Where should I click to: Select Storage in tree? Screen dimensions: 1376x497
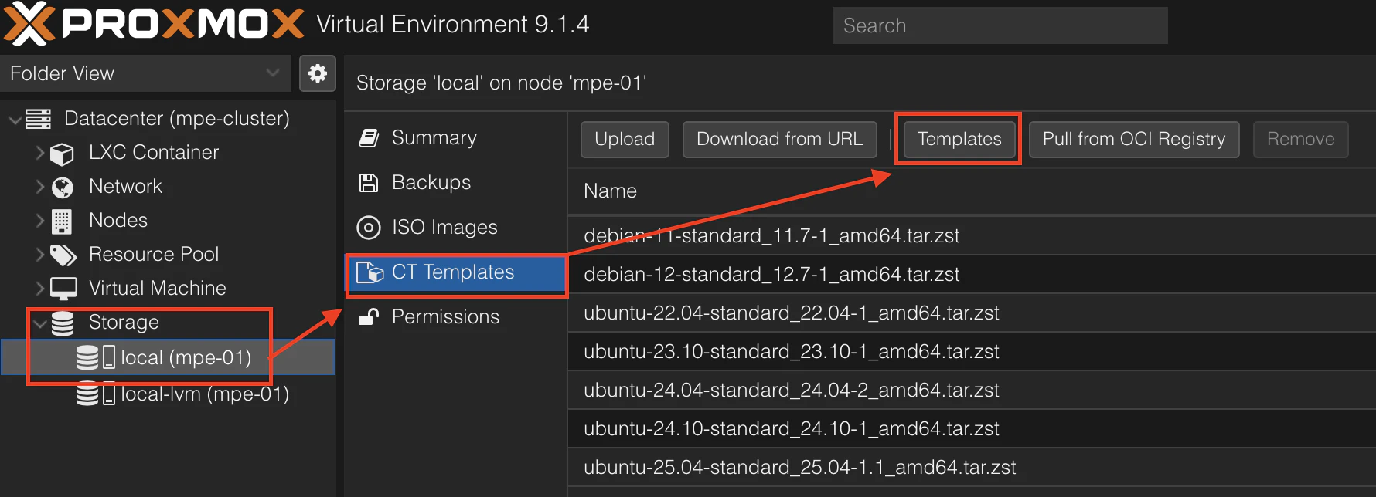(124, 323)
